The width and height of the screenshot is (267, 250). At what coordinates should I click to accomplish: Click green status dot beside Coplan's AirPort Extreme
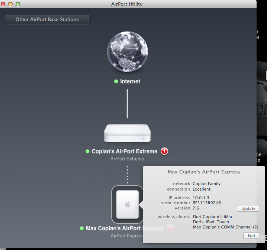[87, 151]
